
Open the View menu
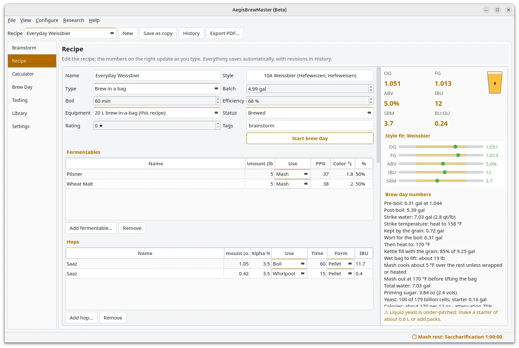25,20
